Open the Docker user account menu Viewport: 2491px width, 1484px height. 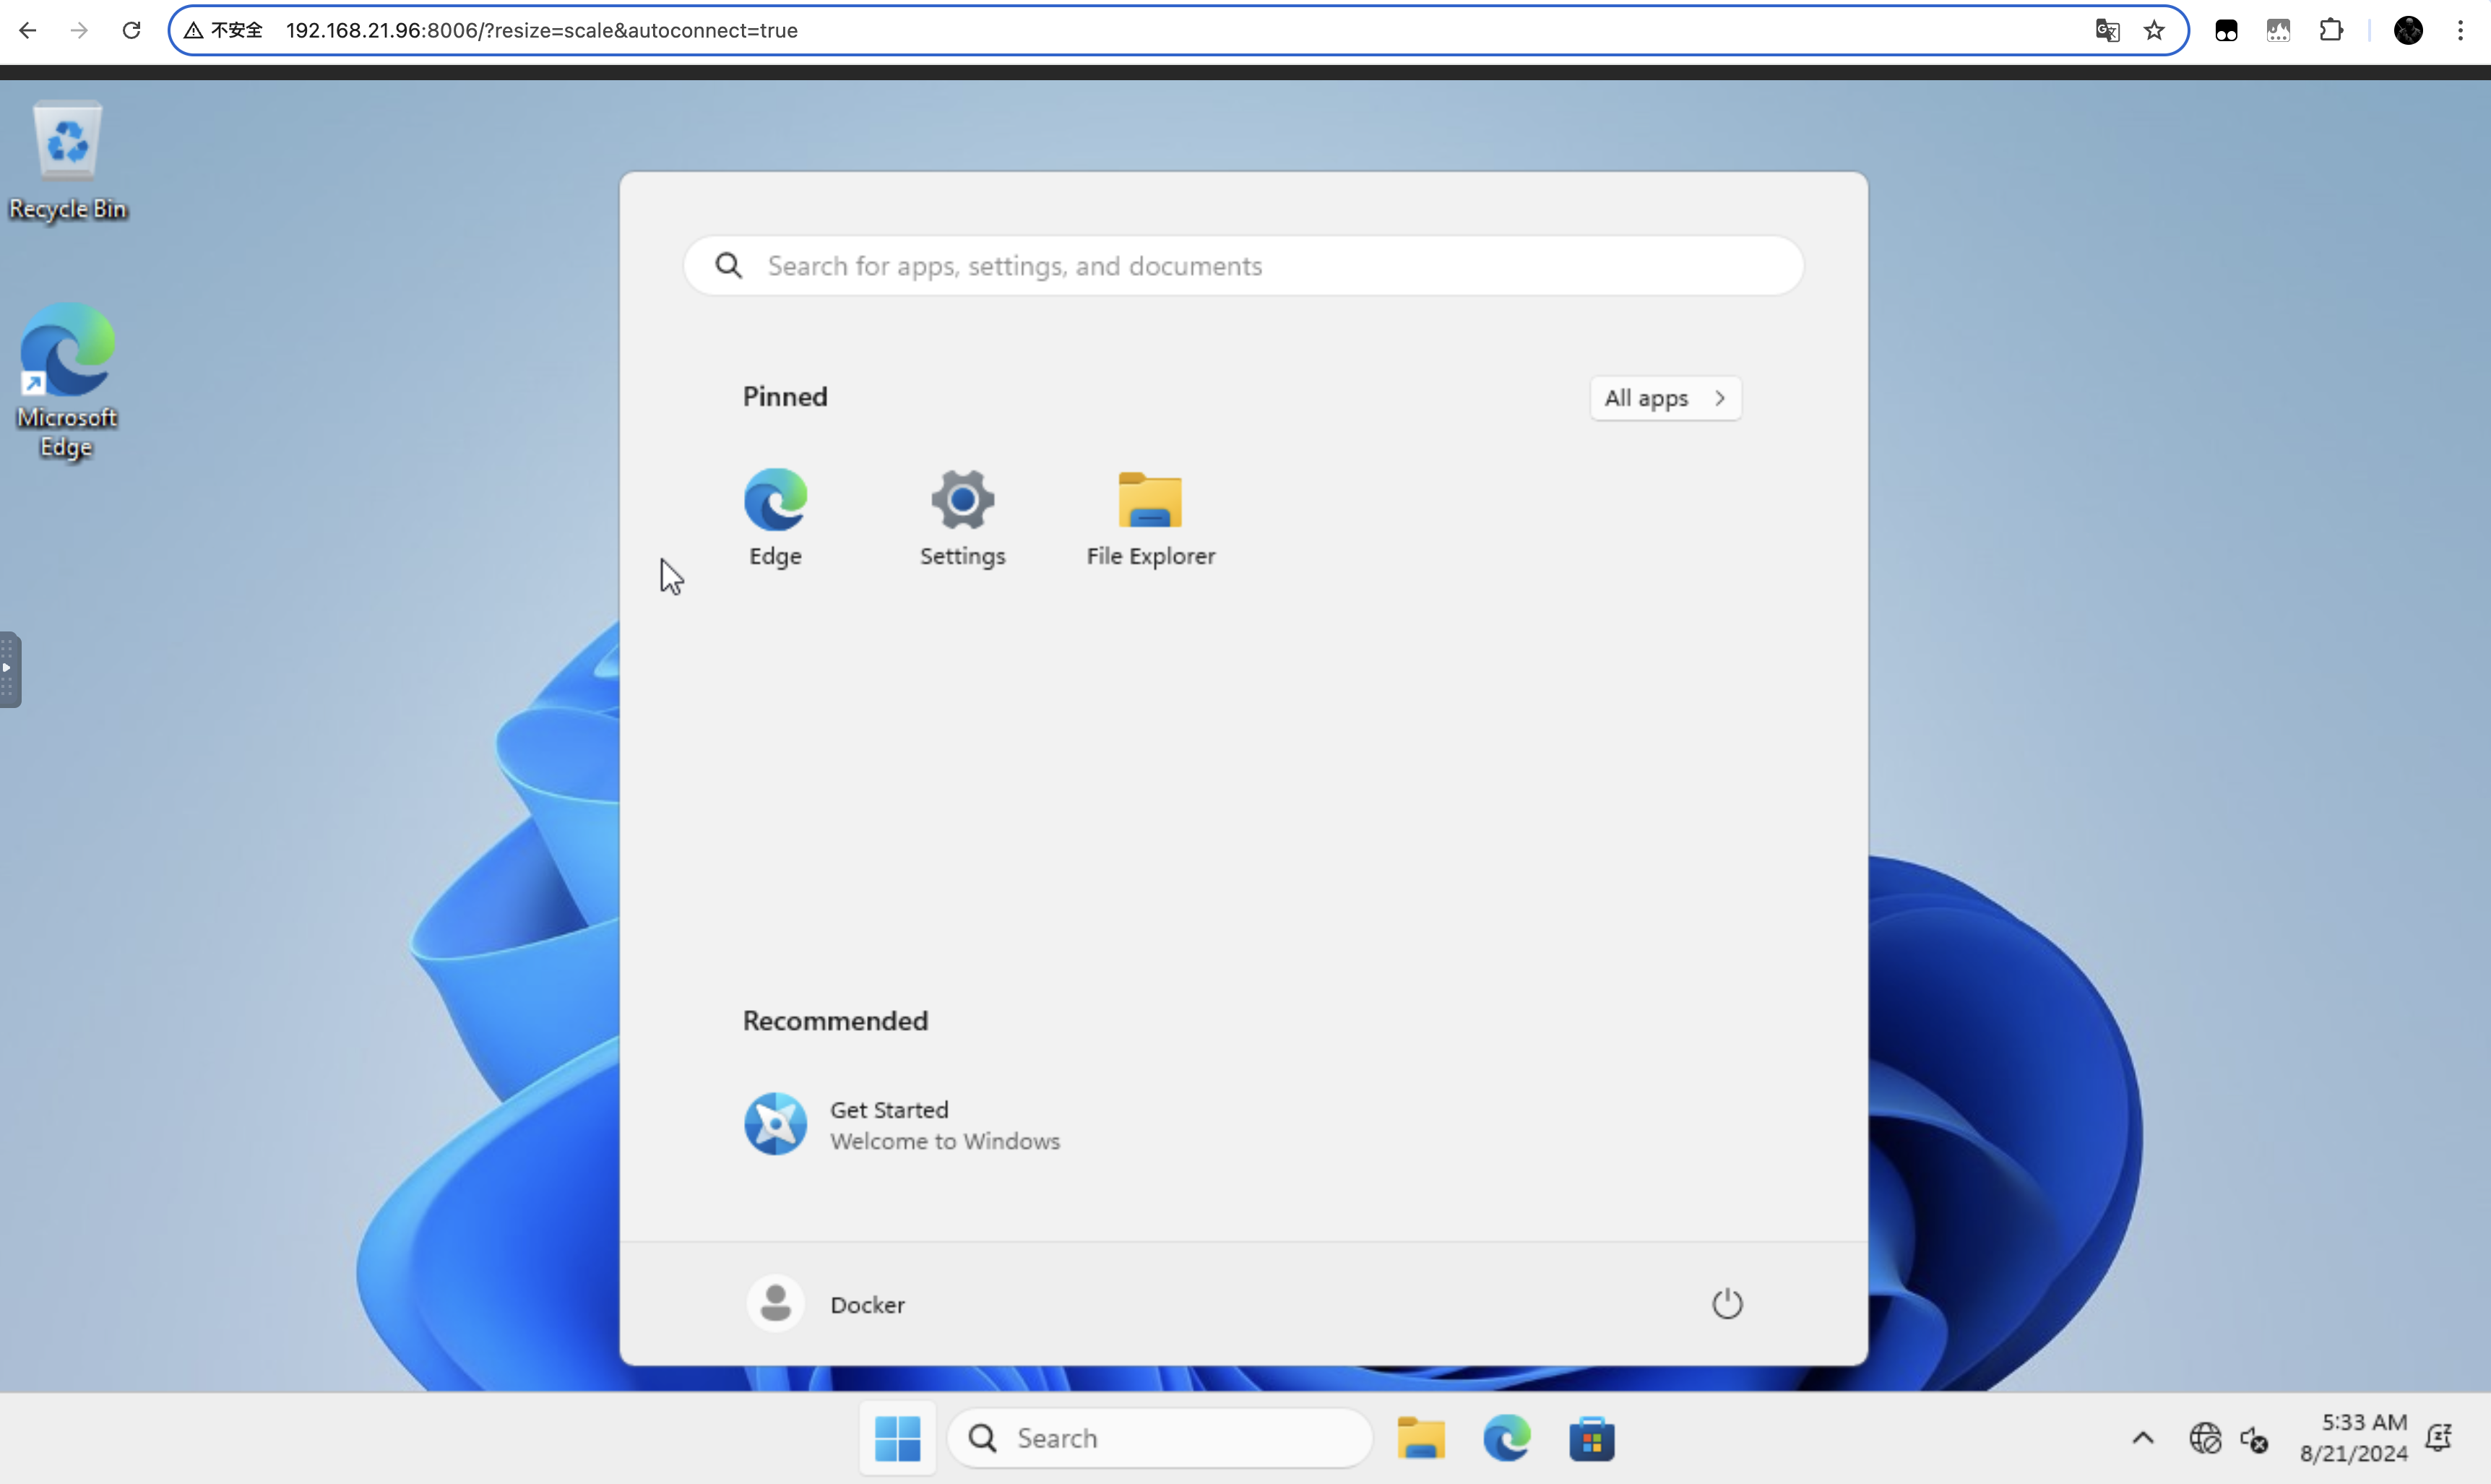827,1304
